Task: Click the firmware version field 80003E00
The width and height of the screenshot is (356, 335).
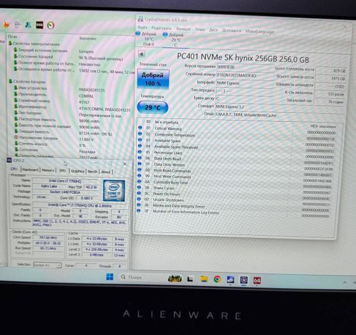Action: (x=245, y=68)
